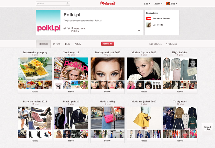The image size is (215, 148).
Task: Open the 56 Followers link
Action: 155,44
